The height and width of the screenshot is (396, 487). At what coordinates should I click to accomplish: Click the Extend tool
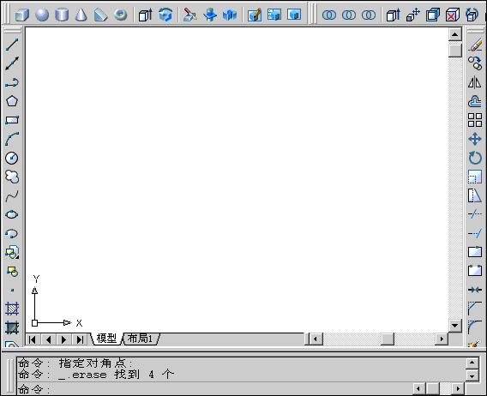point(475,233)
